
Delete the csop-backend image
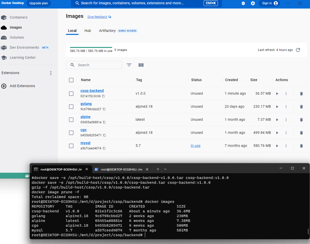tap(301, 94)
